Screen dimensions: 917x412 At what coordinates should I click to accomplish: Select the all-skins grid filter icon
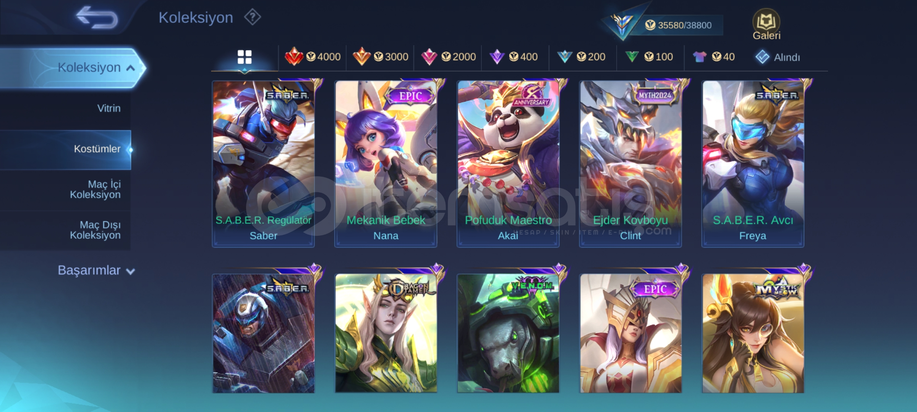coord(245,57)
